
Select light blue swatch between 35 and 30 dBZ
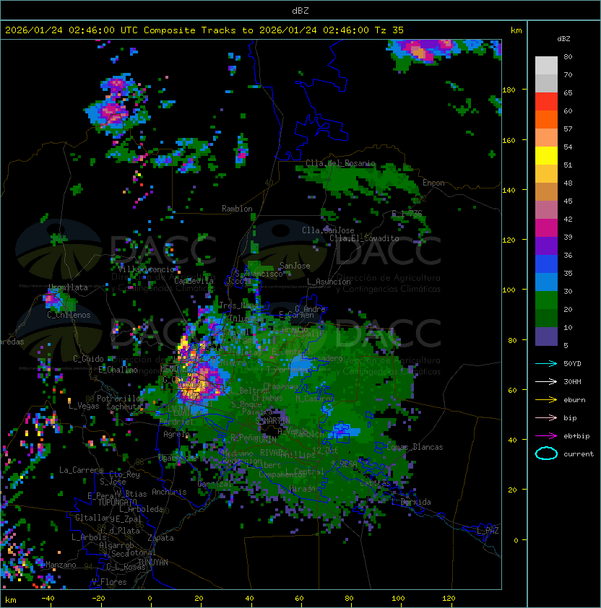click(546, 282)
